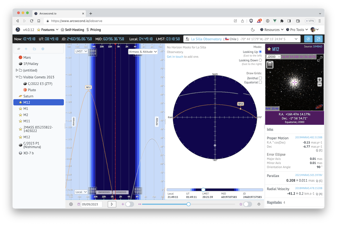Switch to dark mode with moon icon
The height and width of the screenshot is (225, 337).
[253, 30]
